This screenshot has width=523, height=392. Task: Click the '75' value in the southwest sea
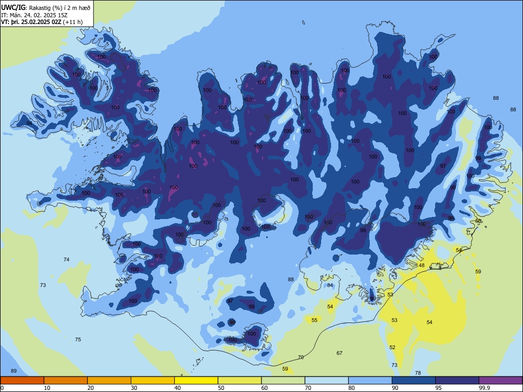[78, 339]
